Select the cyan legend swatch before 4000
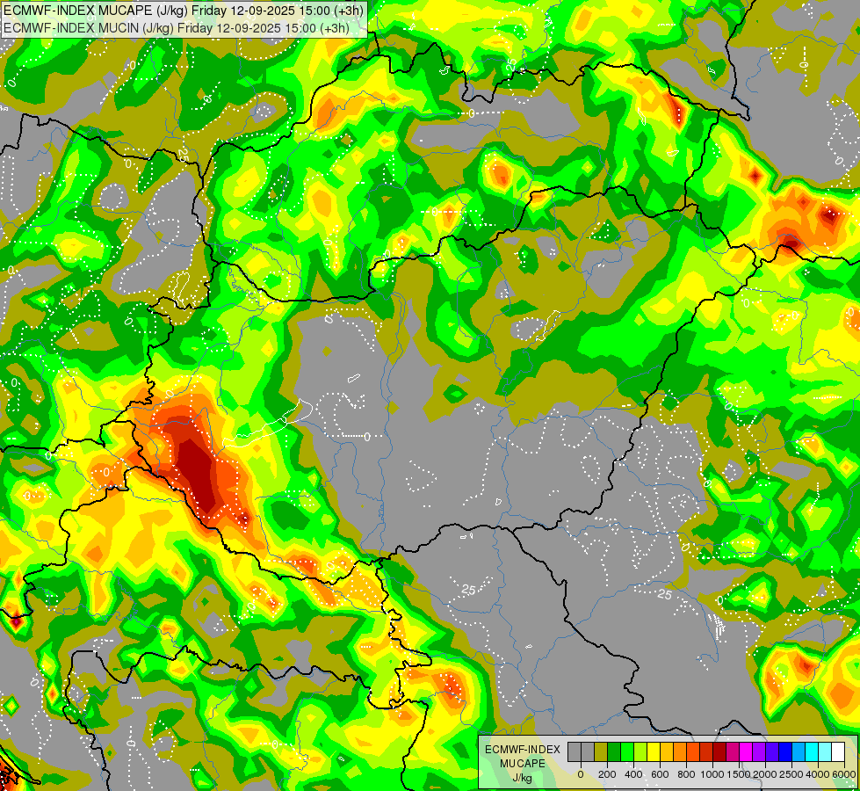 point(812,751)
